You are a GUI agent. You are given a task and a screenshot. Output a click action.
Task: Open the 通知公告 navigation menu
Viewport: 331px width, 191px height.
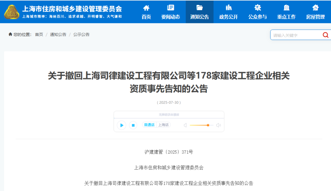[200, 12]
